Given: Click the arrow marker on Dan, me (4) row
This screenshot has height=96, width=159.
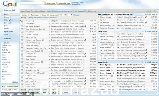Looking at the screenshot, I should pyautogui.click(x=20, y=21).
